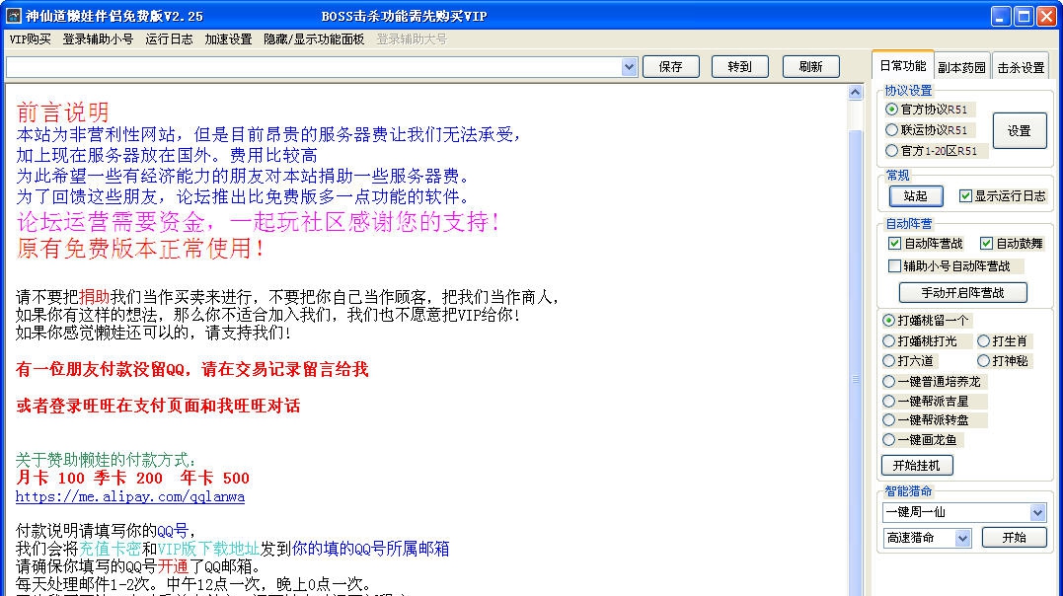Select the 联运协议R51 radio option

892,128
